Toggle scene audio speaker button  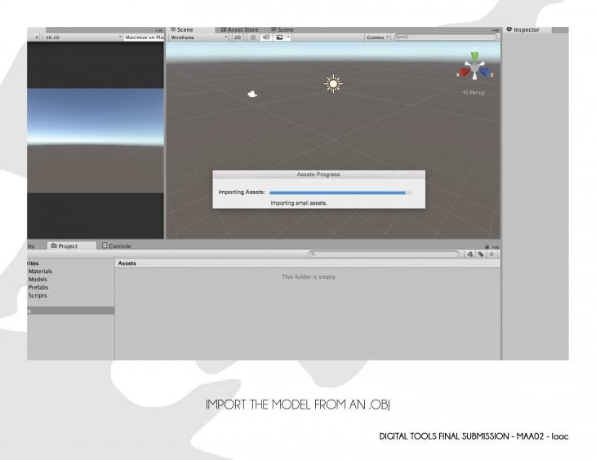point(265,37)
